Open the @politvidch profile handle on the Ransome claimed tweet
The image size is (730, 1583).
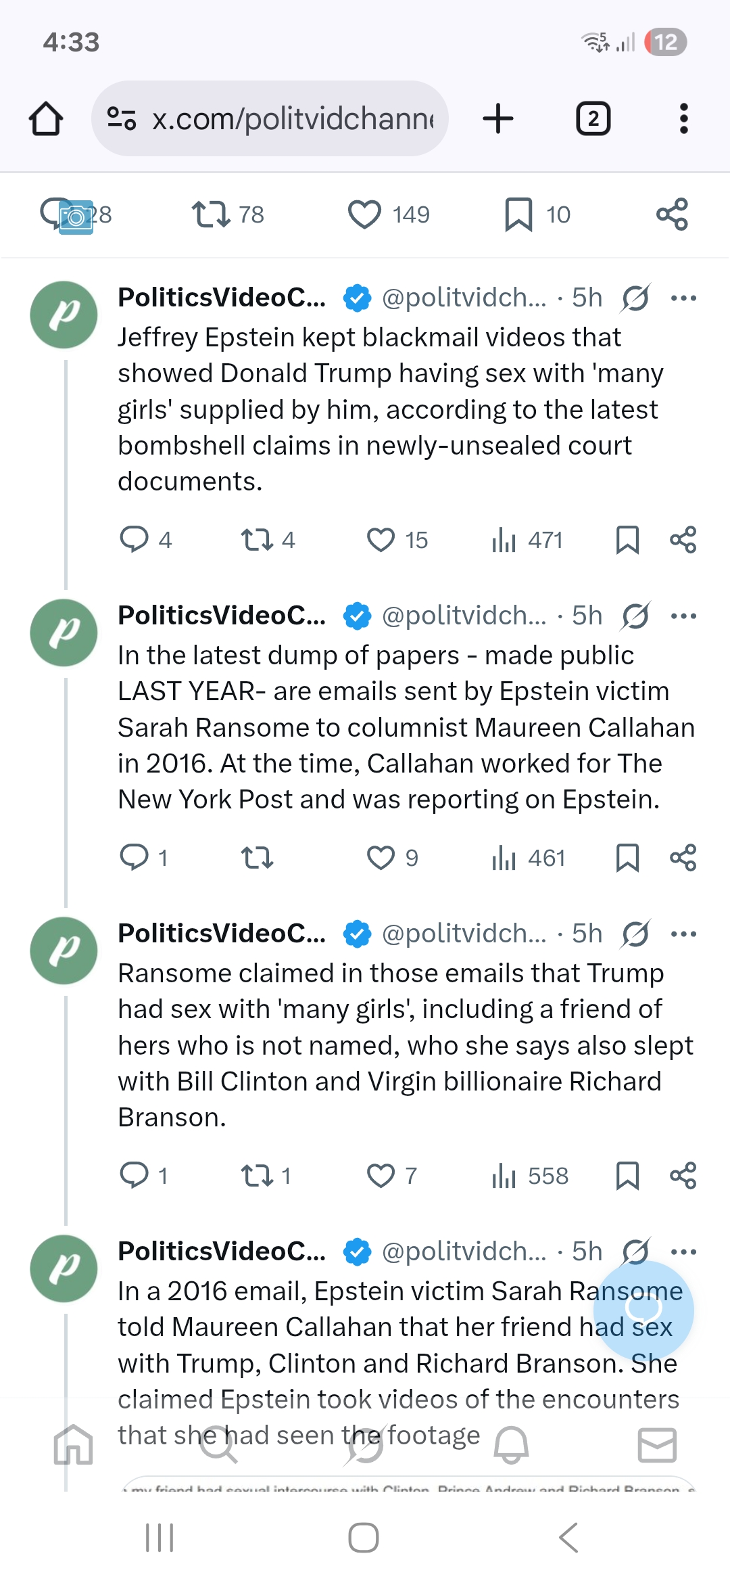[464, 934]
